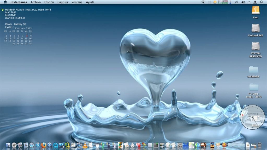Open the Wi-Fi status menu
Viewport: 267px width, 150px height.
coord(203,2)
